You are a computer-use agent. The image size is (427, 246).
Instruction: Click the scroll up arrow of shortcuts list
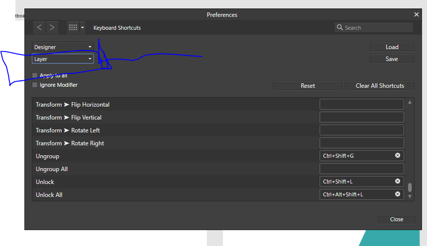click(410, 102)
